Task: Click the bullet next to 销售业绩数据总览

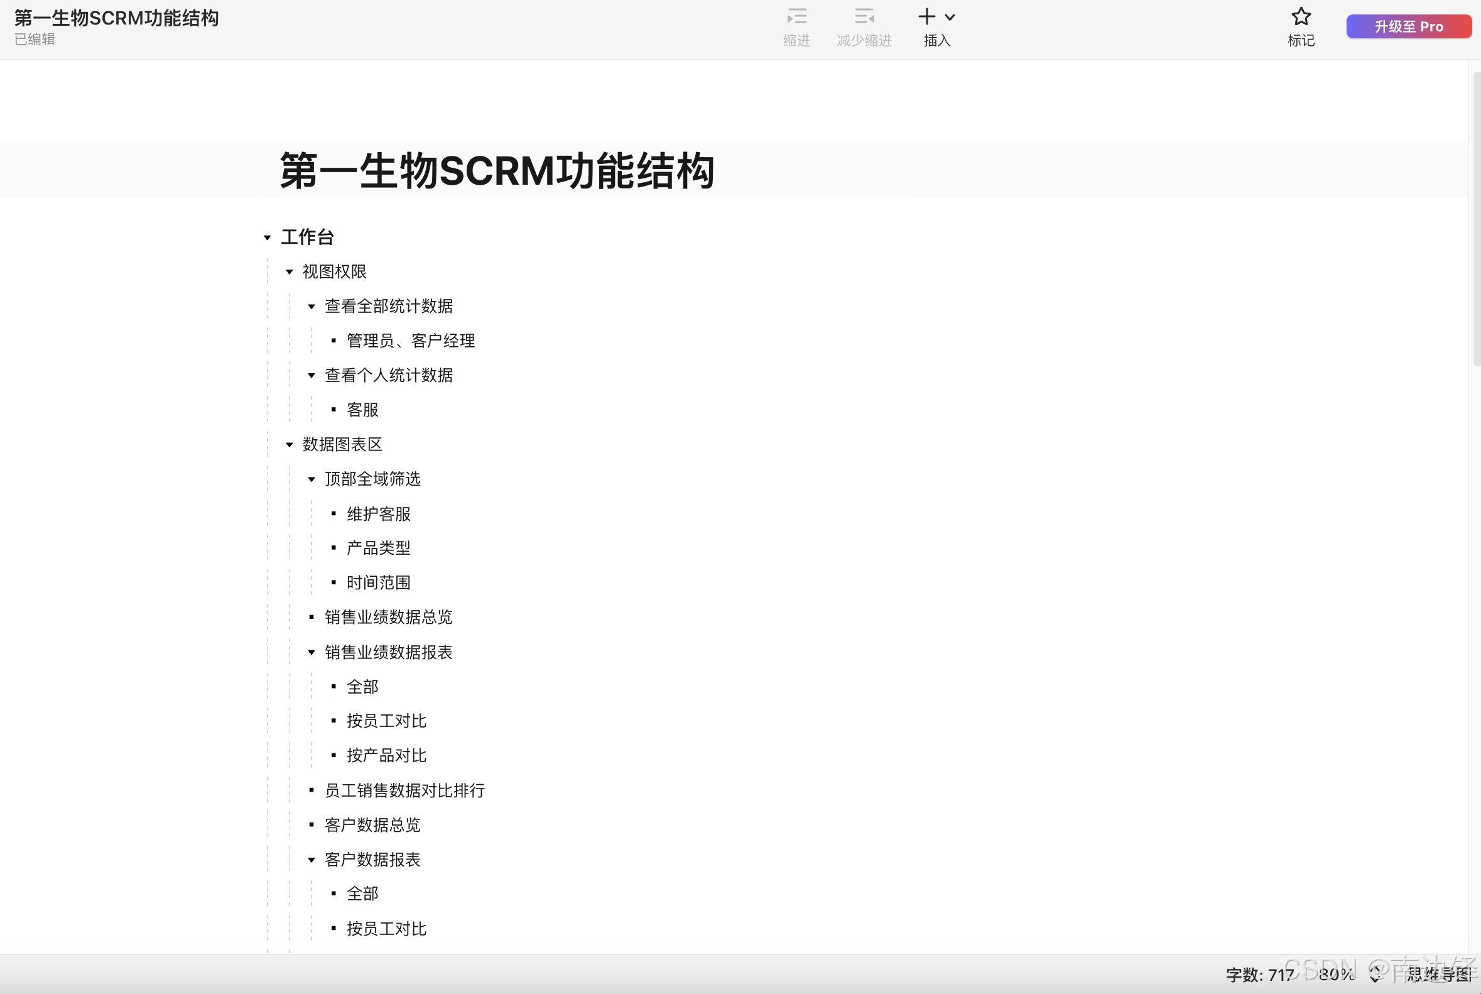Action: (312, 618)
